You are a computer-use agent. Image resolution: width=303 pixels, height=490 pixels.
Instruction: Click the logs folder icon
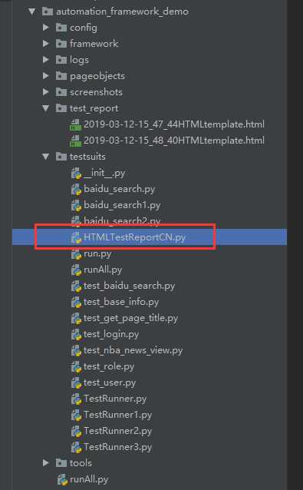pyautogui.click(x=61, y=60)
